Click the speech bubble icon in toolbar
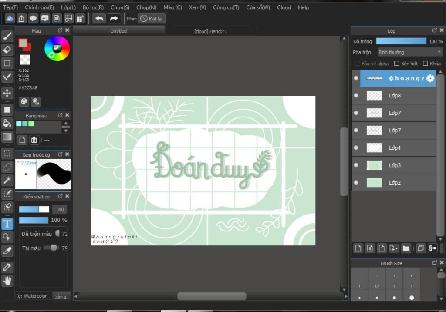The height and width of the screenshot is (312, 446). 33,19
